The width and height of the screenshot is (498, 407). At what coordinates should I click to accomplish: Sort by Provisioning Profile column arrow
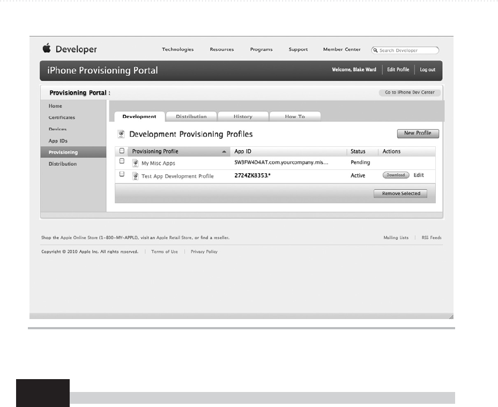[224, 152]
